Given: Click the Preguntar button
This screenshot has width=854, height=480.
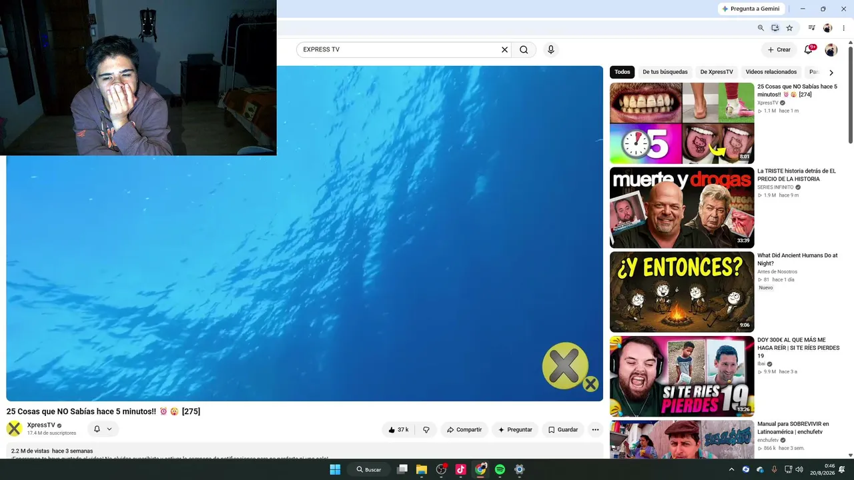Looking at the screenshot, I should [515, 430].
